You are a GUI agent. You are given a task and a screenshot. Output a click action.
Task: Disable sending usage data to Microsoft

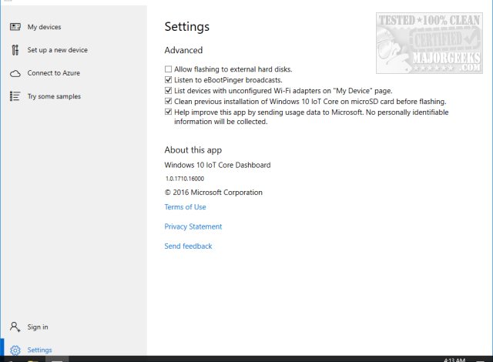pos(168,112)
